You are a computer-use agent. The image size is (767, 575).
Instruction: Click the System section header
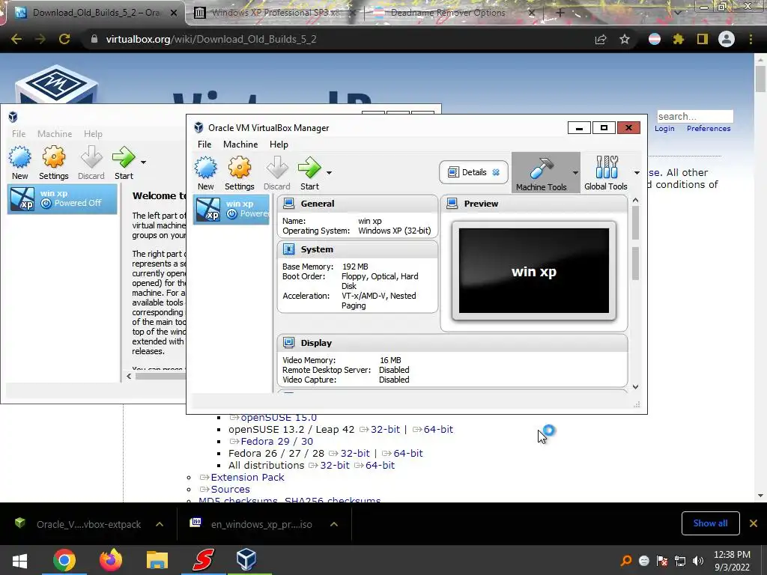(x=357, y=249)
